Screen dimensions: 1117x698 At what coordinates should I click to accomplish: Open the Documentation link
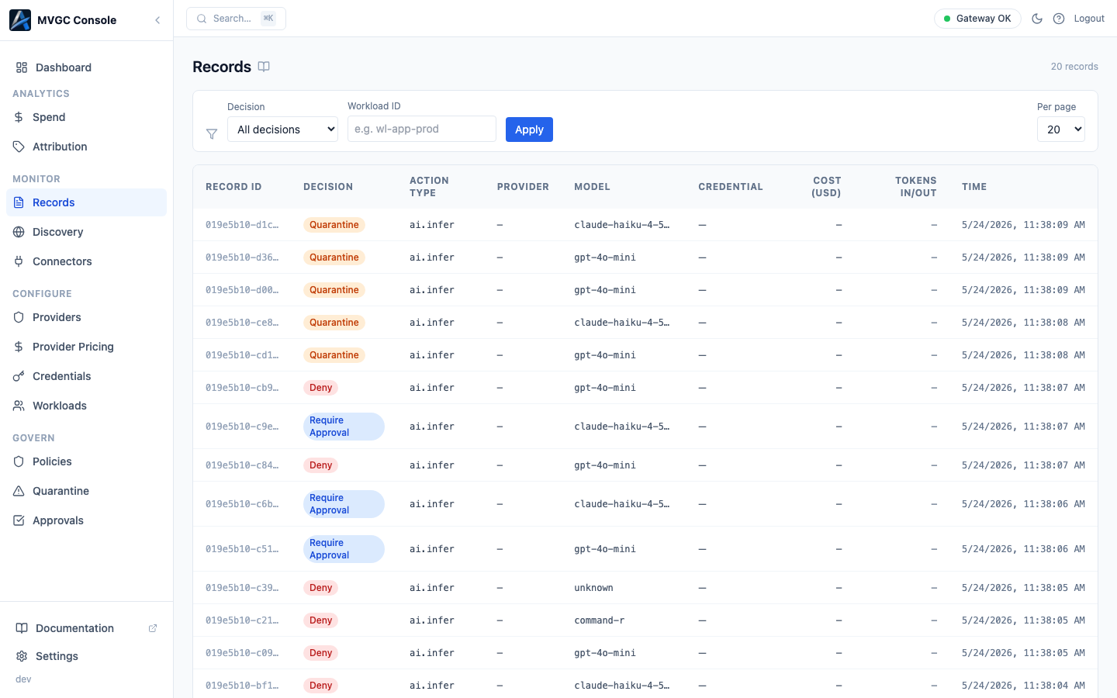click(86, 628)
